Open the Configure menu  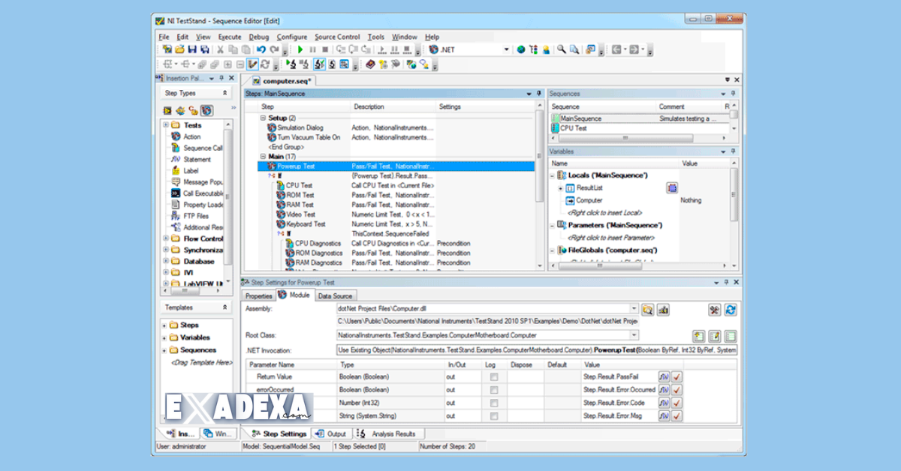291,37
